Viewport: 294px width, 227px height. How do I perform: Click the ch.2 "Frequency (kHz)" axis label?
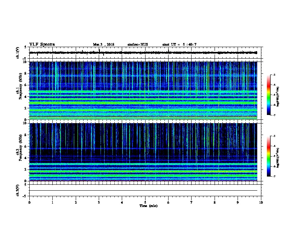click(x=20, y=147)
